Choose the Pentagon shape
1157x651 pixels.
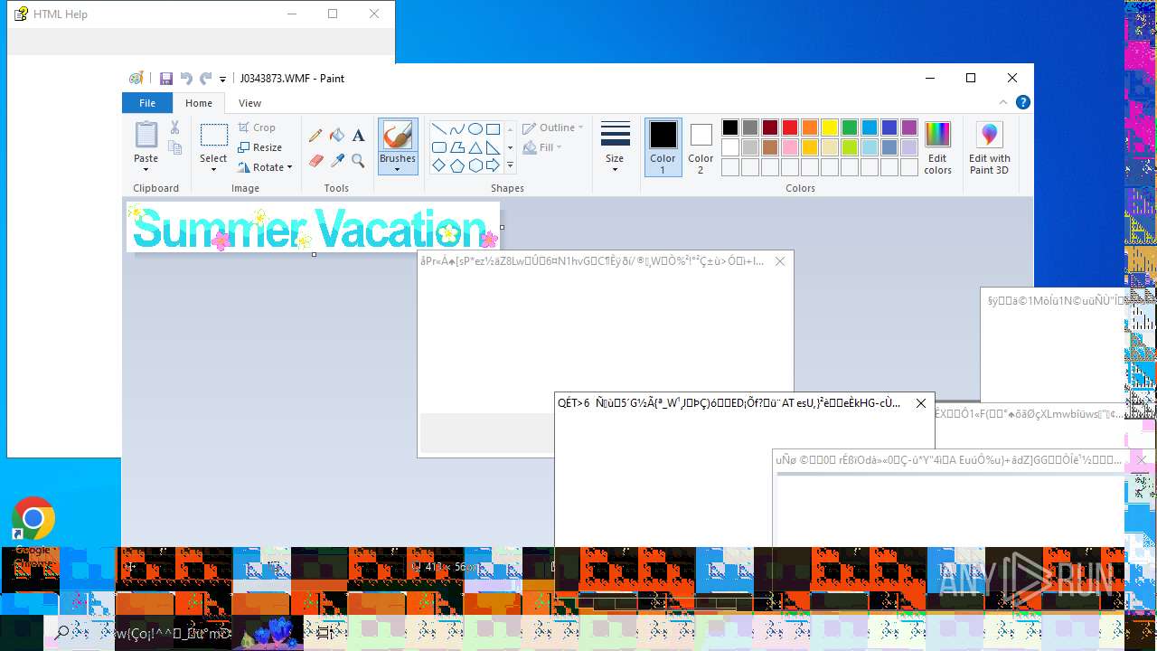(457, 165)
